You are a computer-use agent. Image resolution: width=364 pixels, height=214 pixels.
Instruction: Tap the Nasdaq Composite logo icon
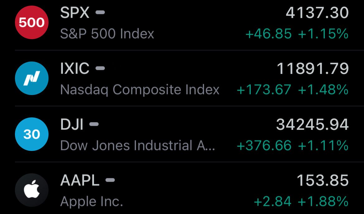[x=31, y=78]
